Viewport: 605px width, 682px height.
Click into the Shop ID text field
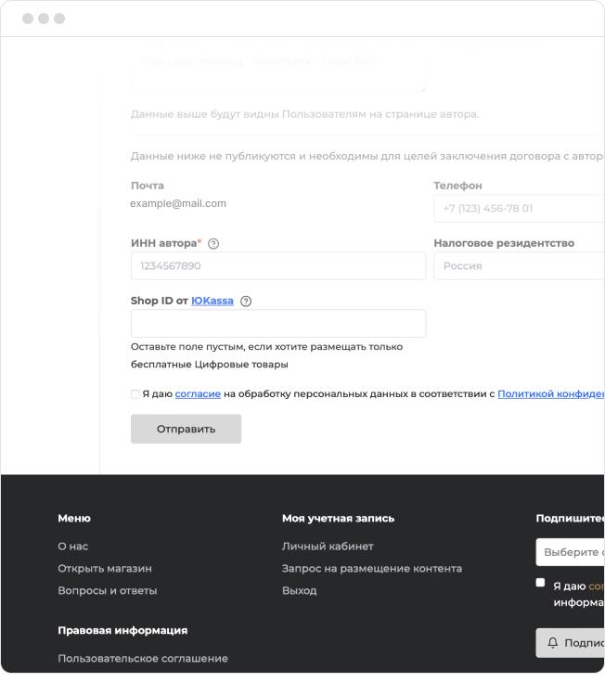pos(278,324)
